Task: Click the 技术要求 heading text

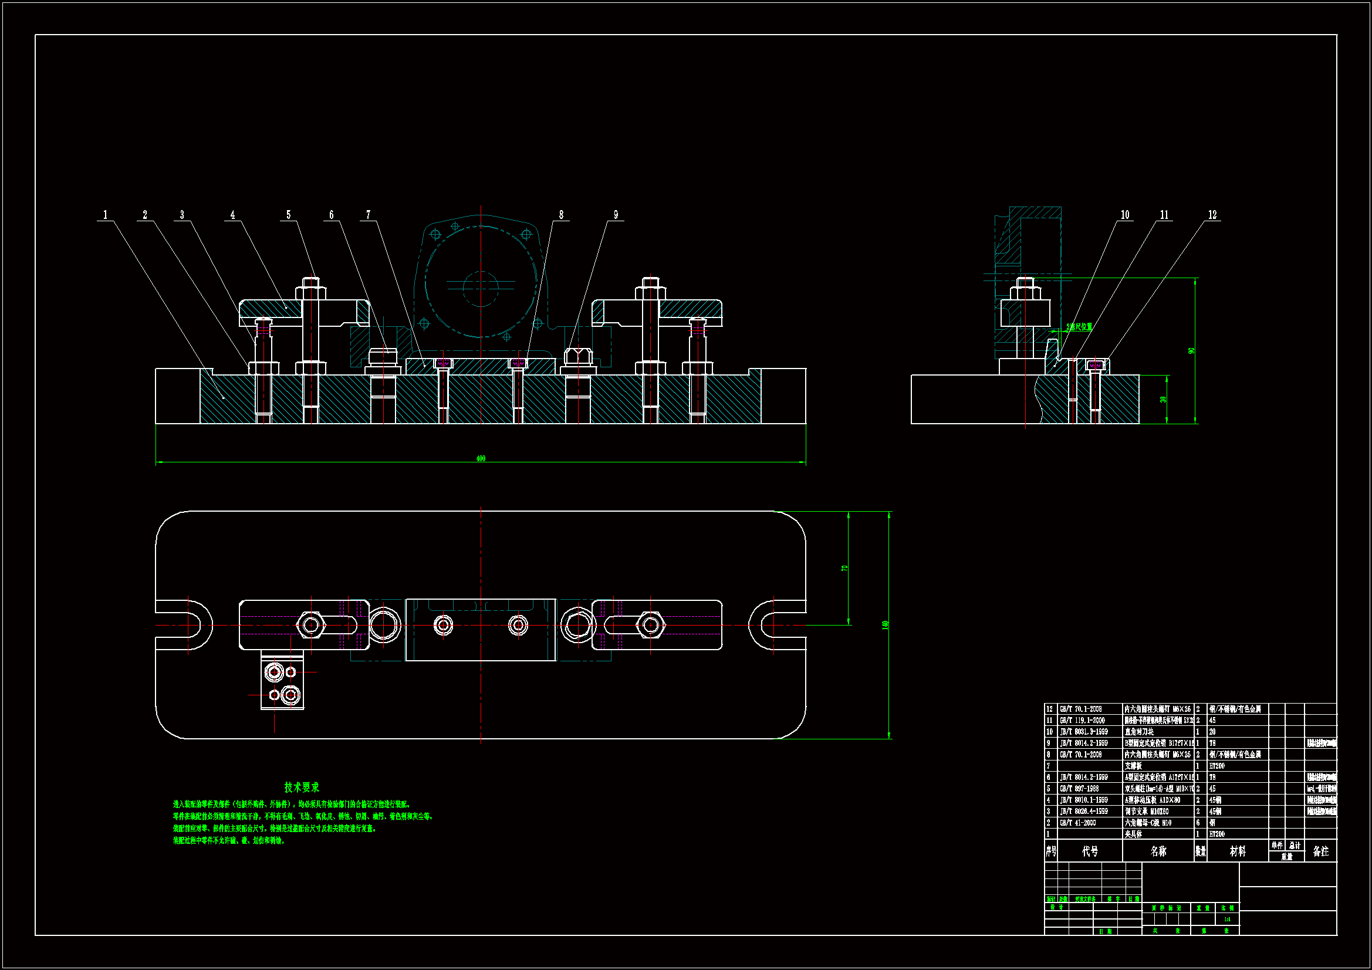Action: point(301,787)
